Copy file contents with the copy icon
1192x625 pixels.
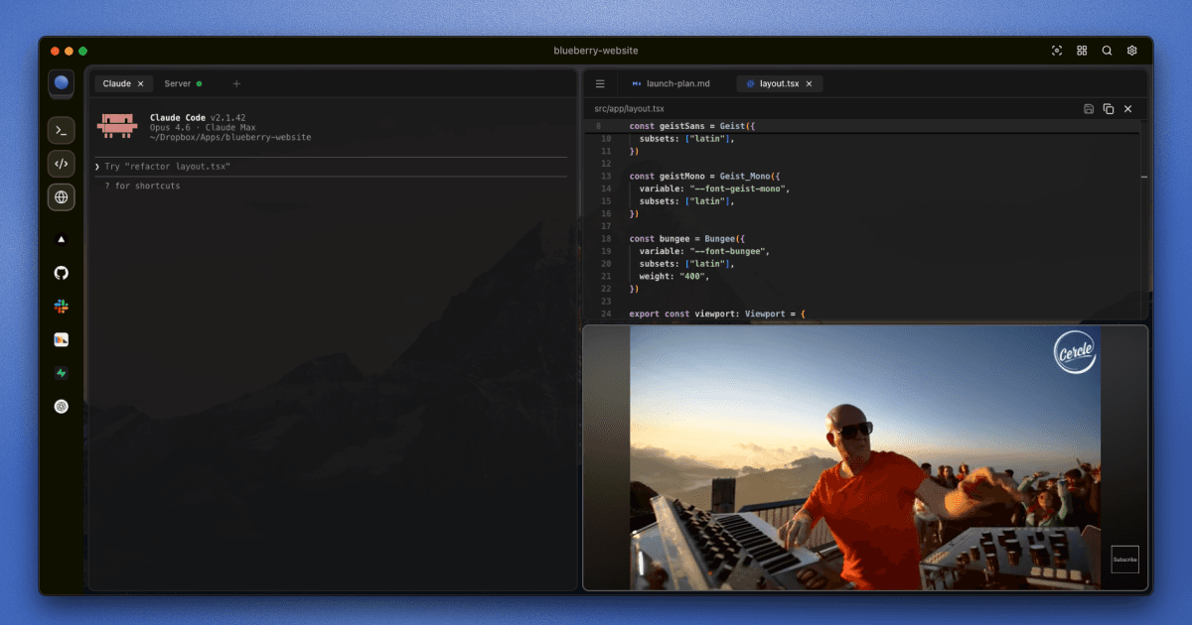coord(1109,108)
